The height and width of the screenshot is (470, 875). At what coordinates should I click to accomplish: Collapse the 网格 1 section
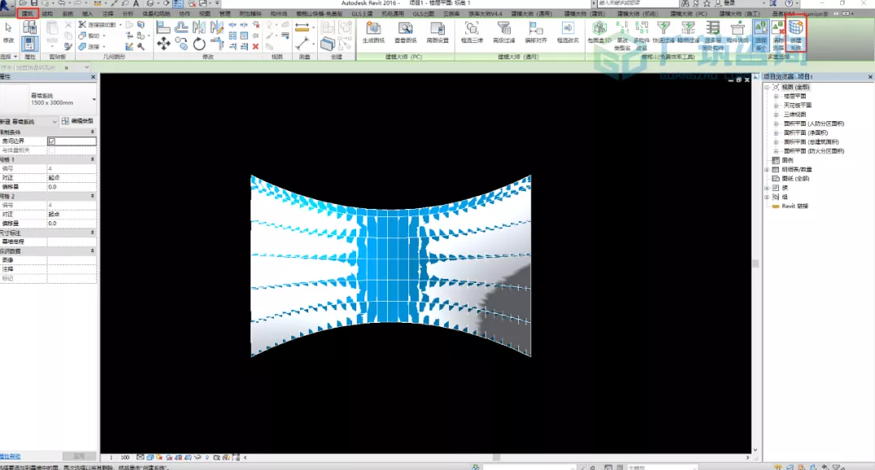pyautogui.click(x=92, y=159)
